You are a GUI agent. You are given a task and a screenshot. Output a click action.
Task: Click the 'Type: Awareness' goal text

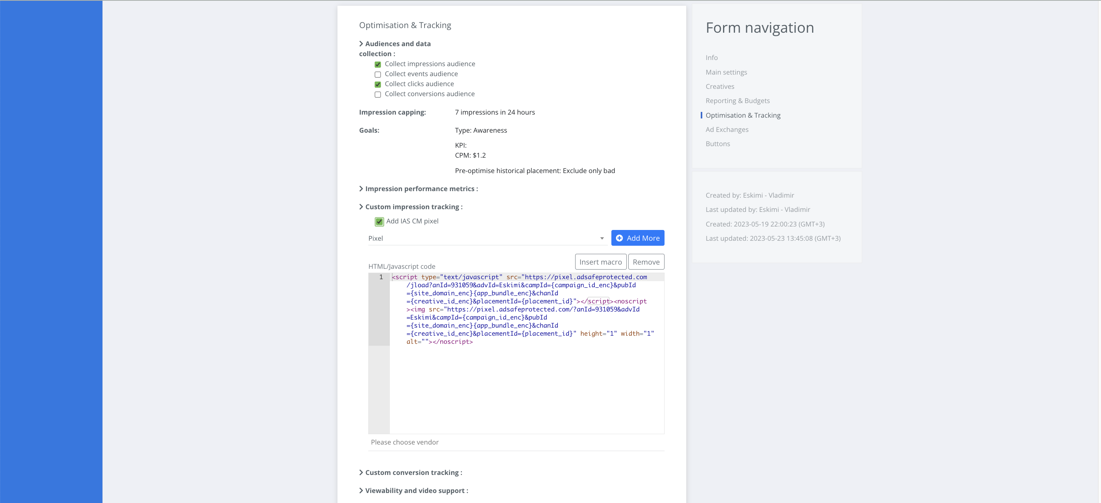480,130
